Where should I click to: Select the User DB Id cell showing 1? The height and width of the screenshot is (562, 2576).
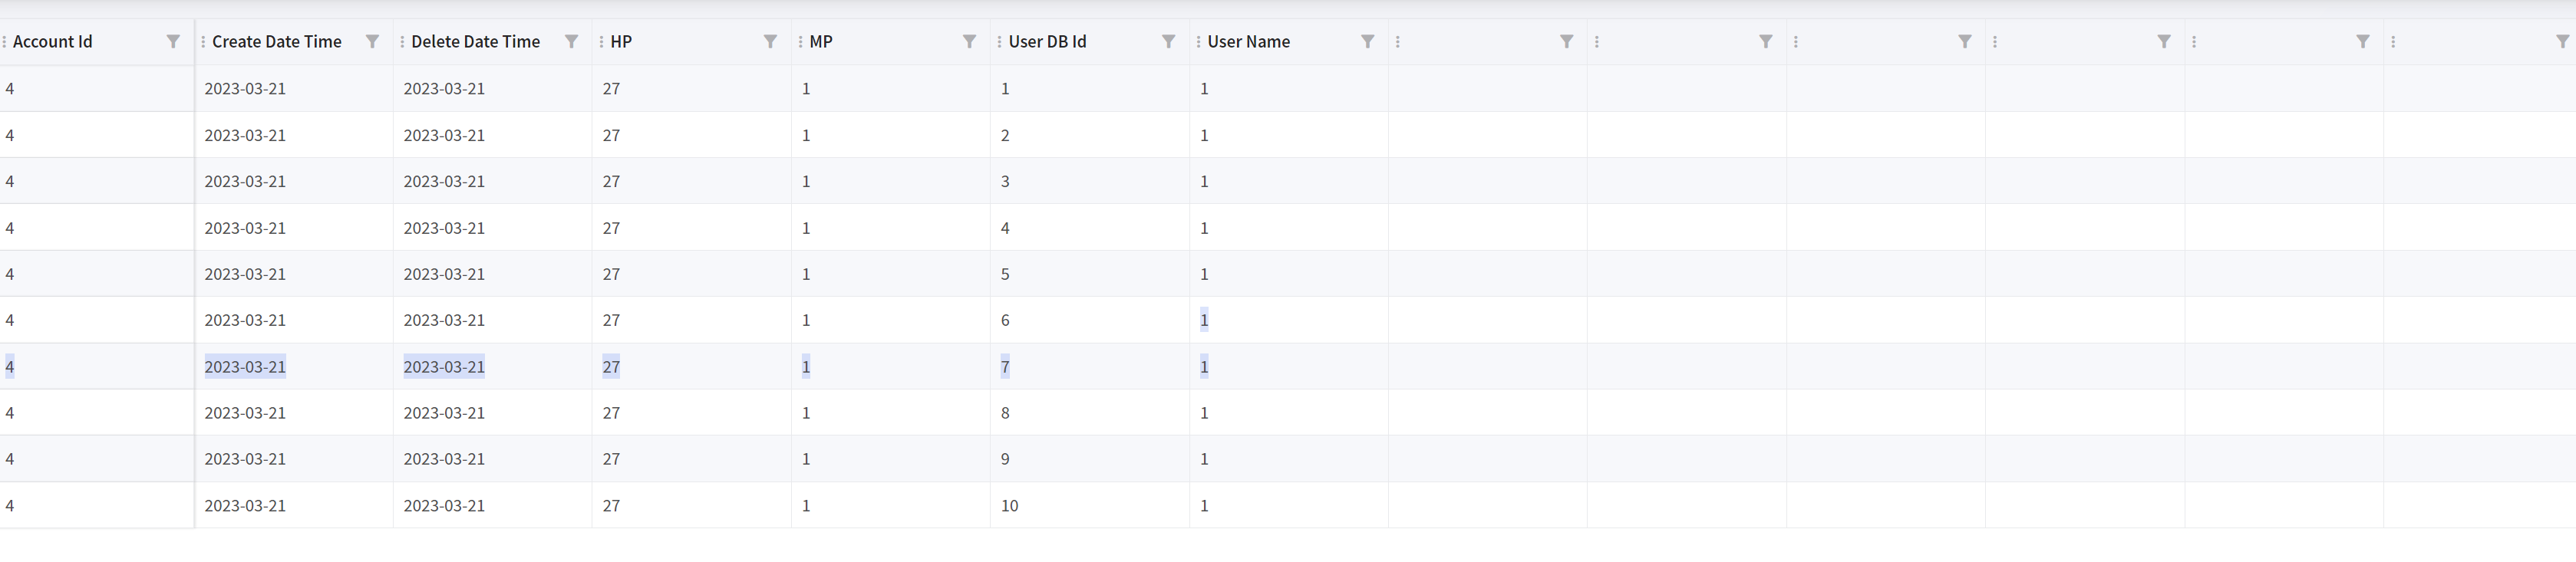coord(1089,89)
